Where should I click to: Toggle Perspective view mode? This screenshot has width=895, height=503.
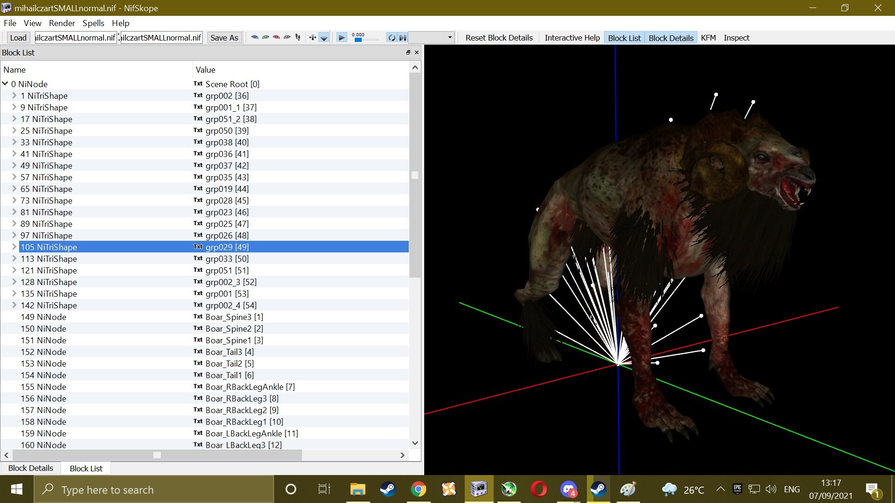(x=324, y=38)
